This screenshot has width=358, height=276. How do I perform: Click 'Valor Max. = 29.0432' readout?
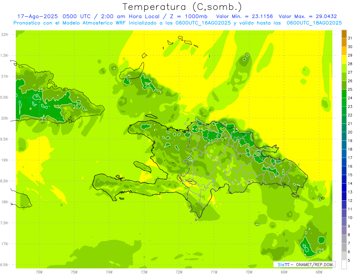[308, 17]
